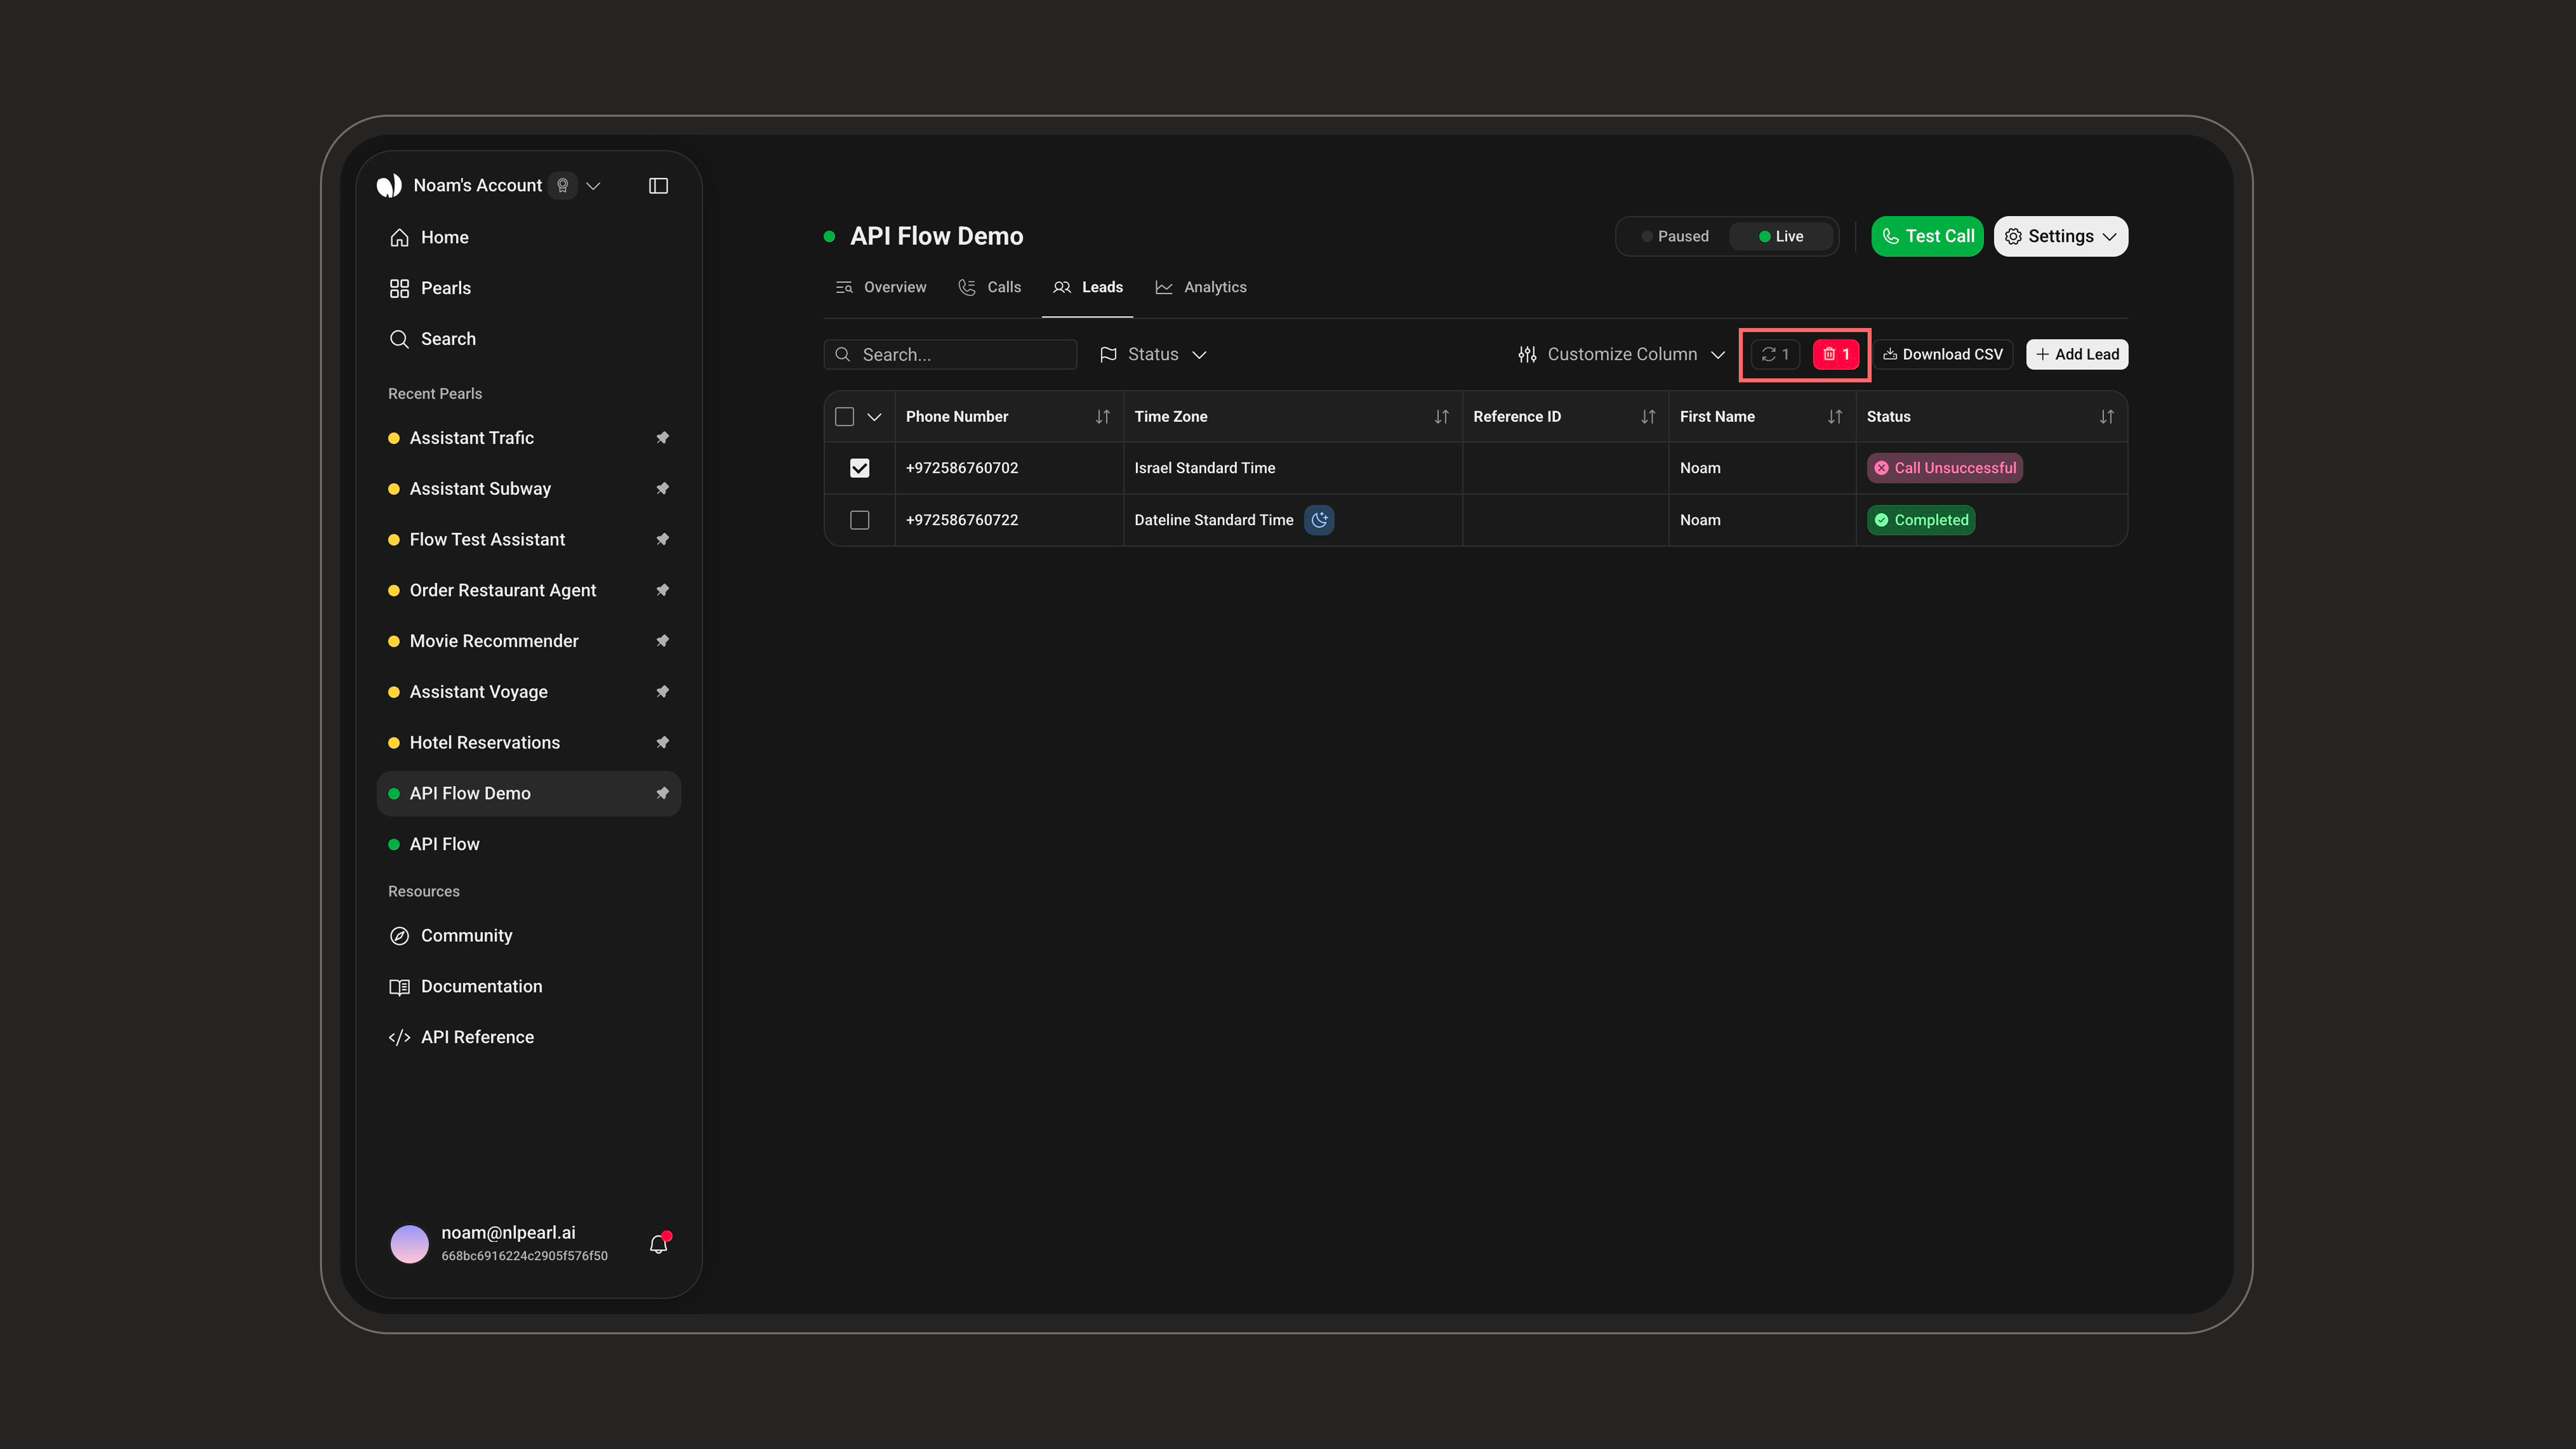This screenshot has width=2576, height=1449.
Task: Open the Settings dropdown
Action: (x=2061, y=237)
